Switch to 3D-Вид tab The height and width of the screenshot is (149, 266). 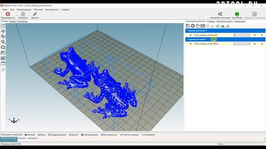(x=5, y=22)
